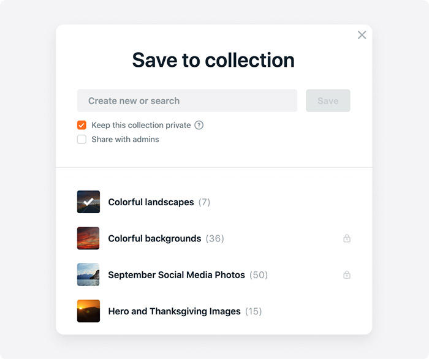Select the Colorful landscapes collection name

coord(151,202)
